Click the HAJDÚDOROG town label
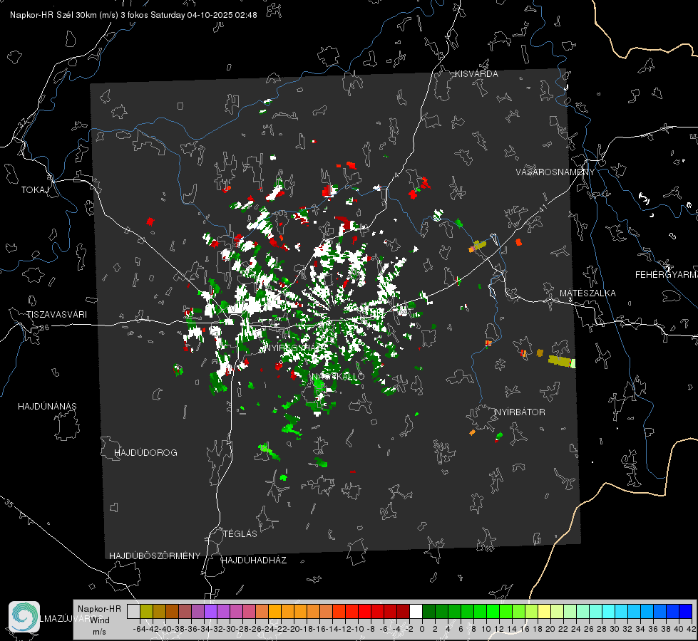Screen dimensions: 698x641 click(x=145, y=452)
